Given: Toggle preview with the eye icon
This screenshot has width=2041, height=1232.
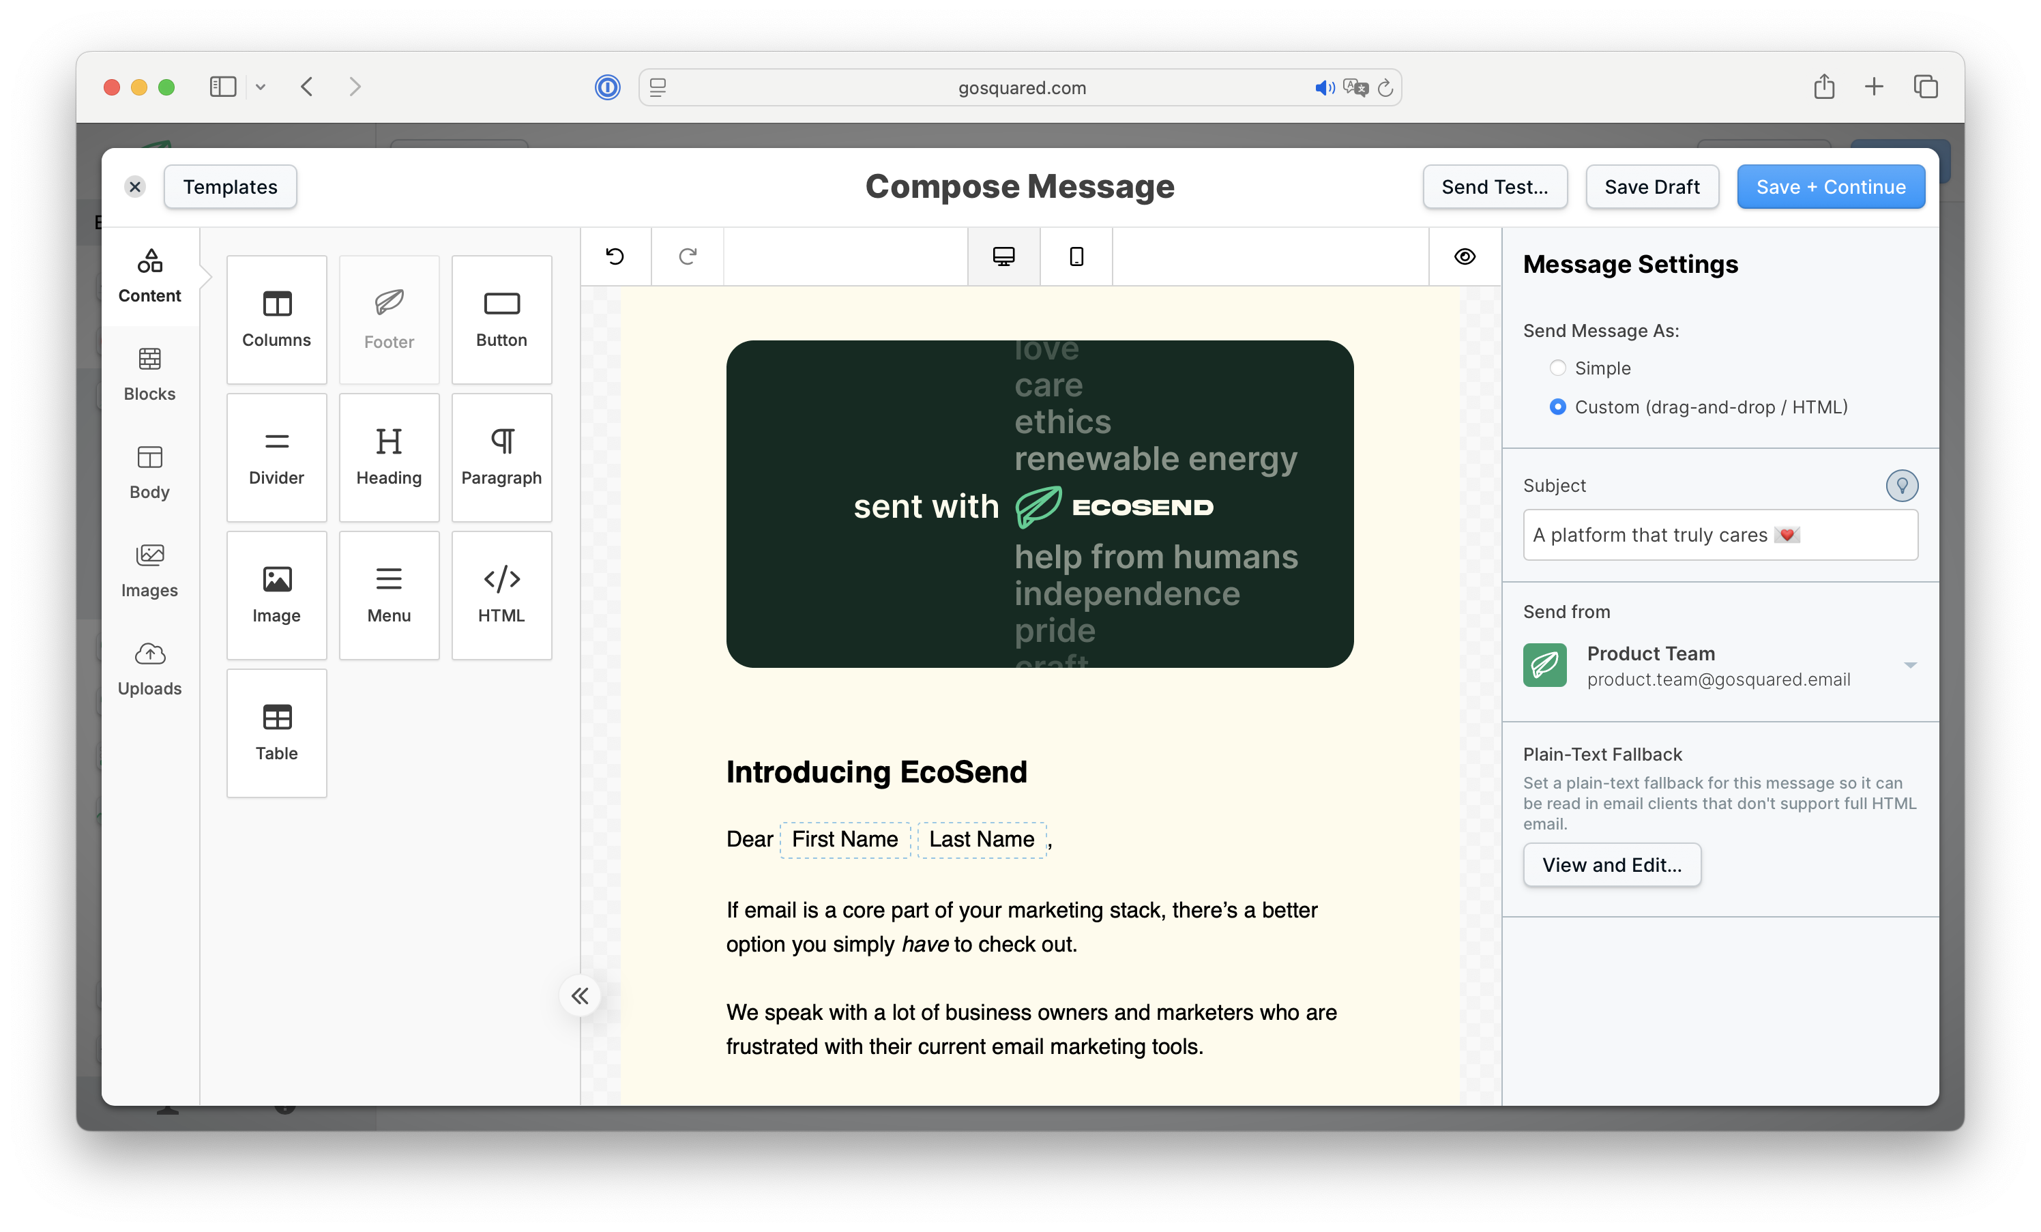Looking at the screenshot, I should click(1465, 257).
